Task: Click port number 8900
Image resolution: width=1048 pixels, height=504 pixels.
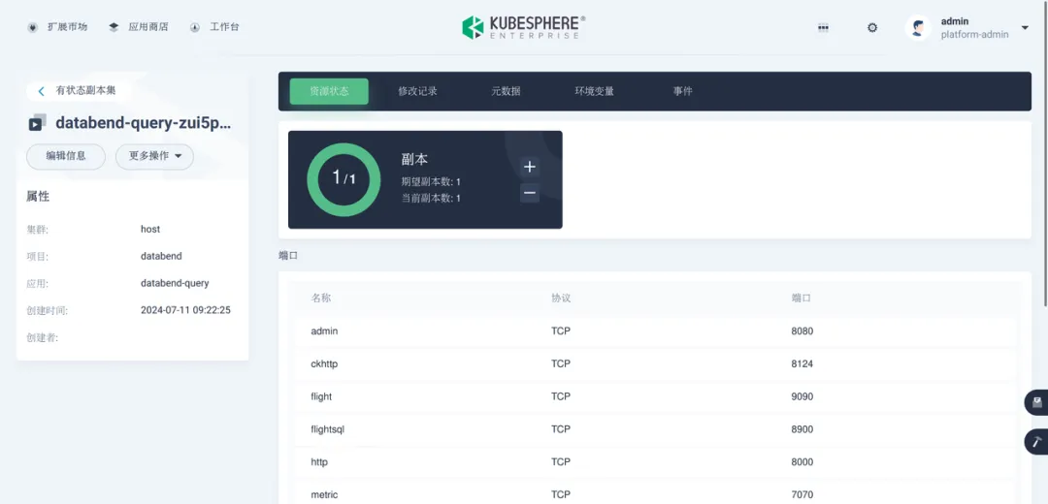Action: click(x=802, y=429)
